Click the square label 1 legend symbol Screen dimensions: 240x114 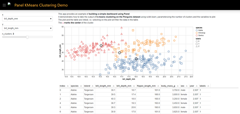click(197, 44)
